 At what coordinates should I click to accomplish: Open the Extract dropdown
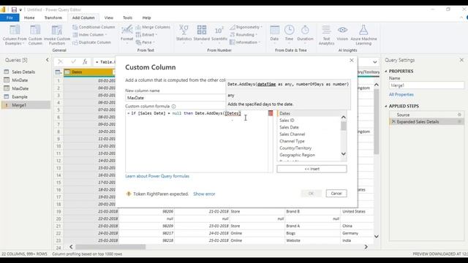(146, 34)
